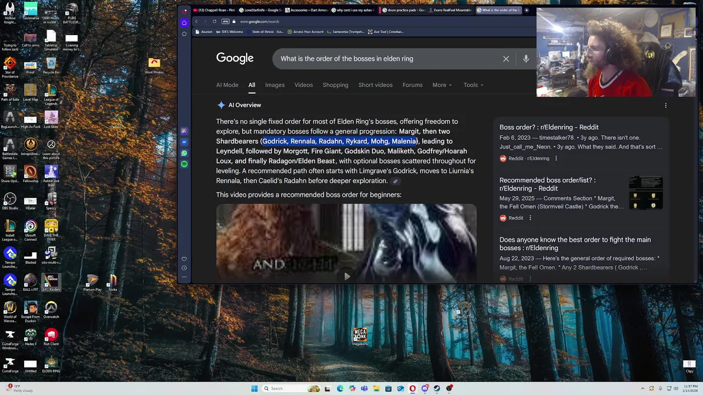Viewport: 703px width, 395px height.
Task: Open the Recommended boss order result thumbnail
Action: click(x=646, y=193)
